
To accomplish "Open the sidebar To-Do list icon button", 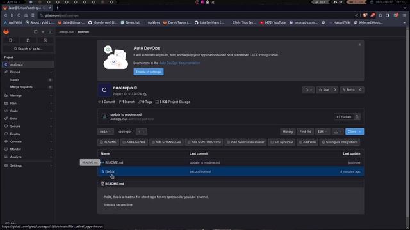I will (45, 40).
